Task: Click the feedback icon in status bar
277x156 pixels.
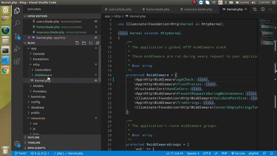Action: click(x=264, y=153)
